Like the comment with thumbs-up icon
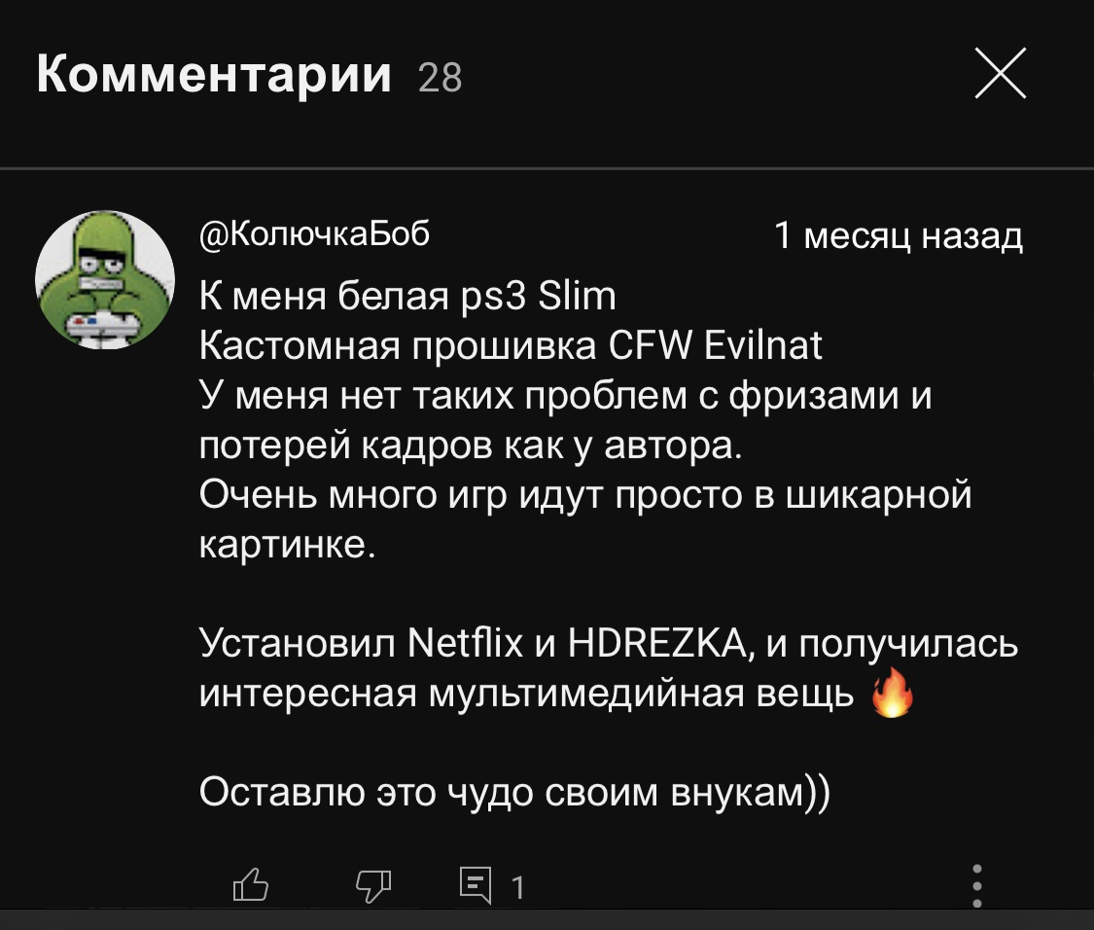The width and height of the screenshot is (1094, 930). click(250, 886)
